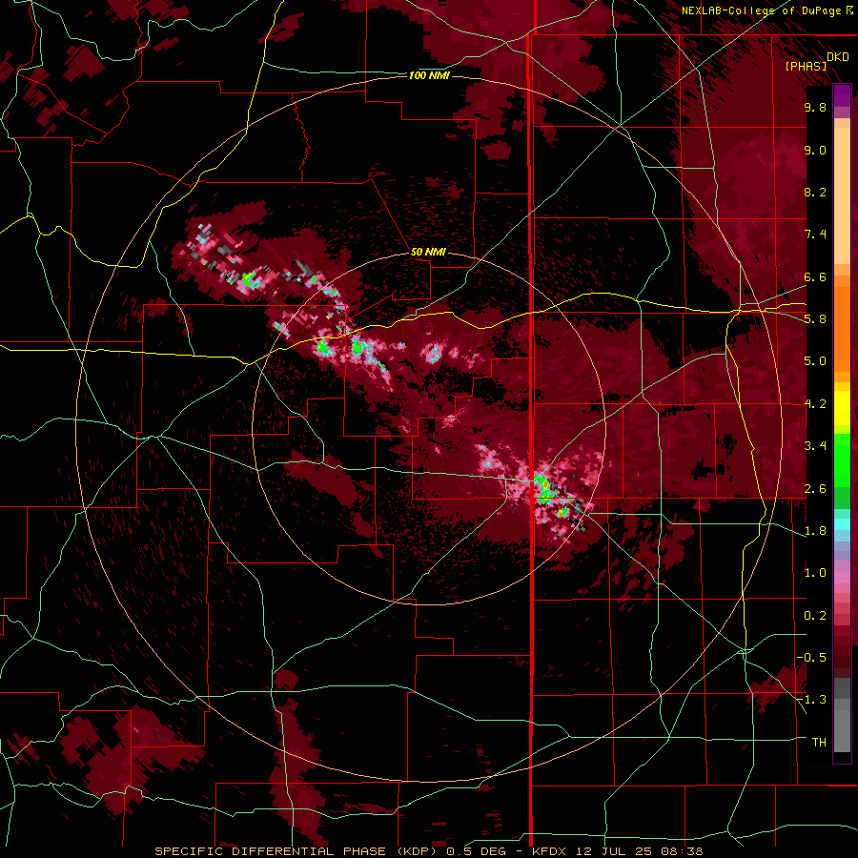Image resolution: width=858 pixels, height=858 pixels.
Task: Click the TH threshold label on scale
Action: tap(819, 743)
